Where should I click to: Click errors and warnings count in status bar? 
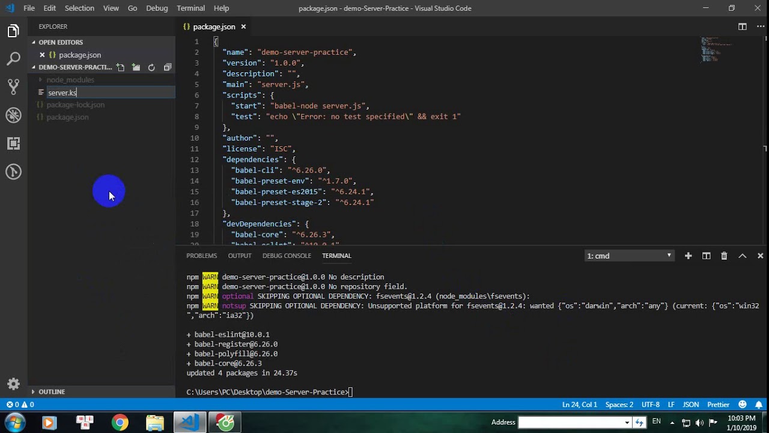[x=20, y=405]
